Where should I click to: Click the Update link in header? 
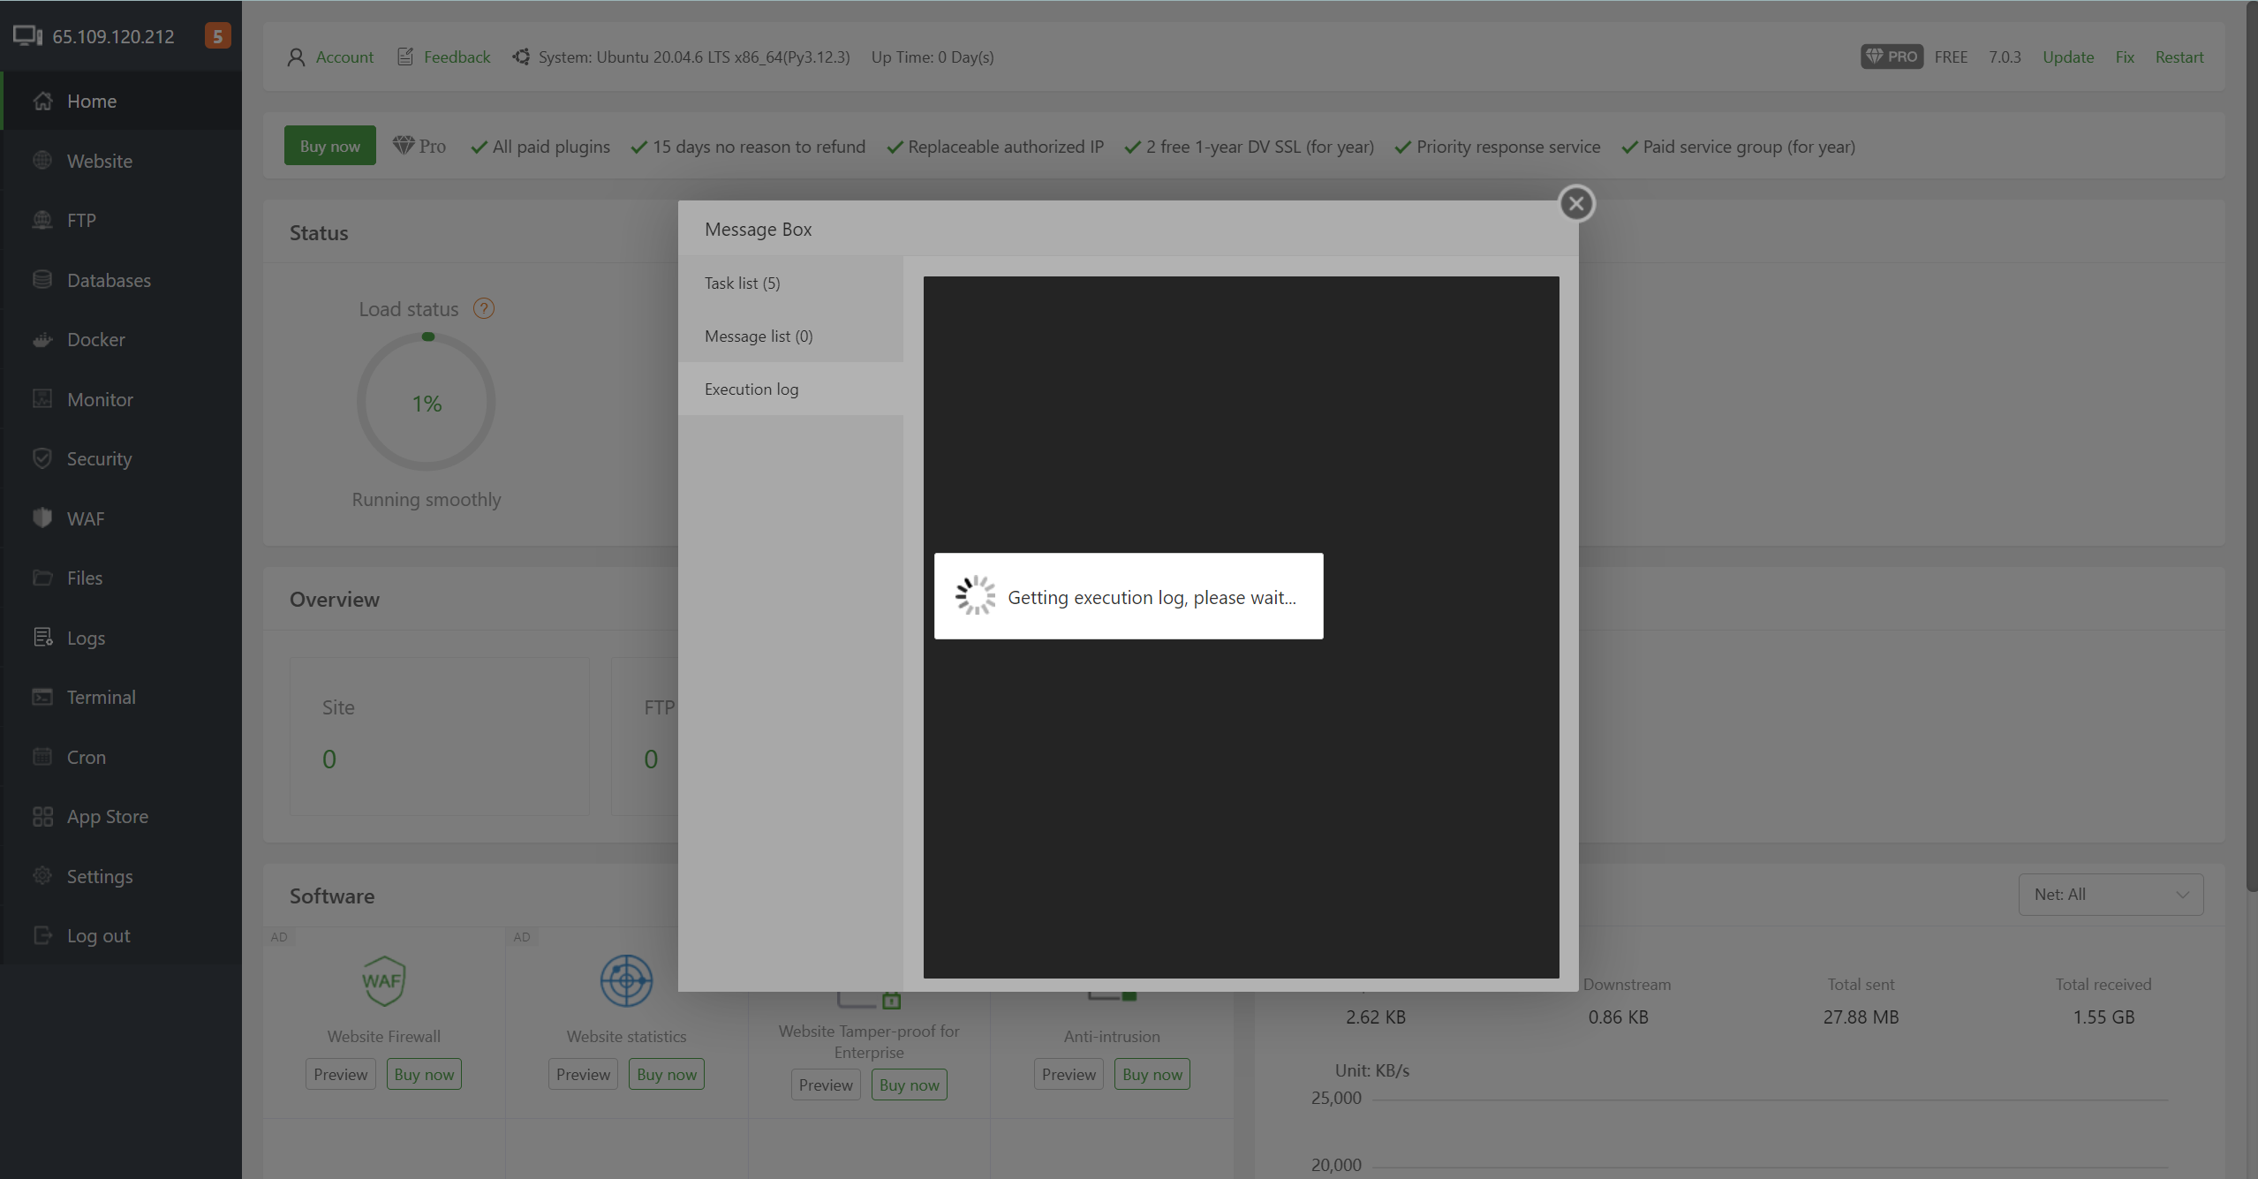coord(2067,57)
